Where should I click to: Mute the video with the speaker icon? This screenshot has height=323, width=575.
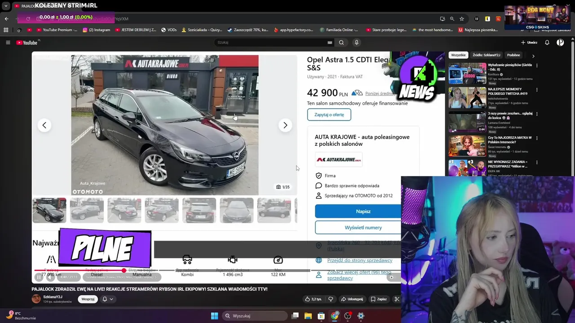(x=50, y=277)
